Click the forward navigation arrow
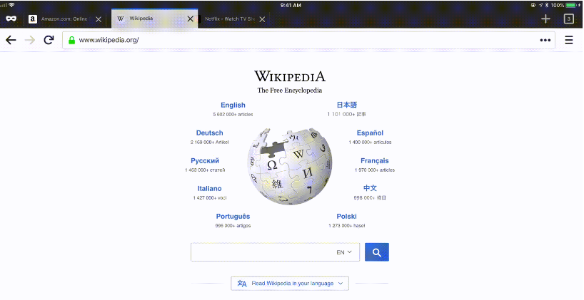584x300 pixels. click(29, 40)
